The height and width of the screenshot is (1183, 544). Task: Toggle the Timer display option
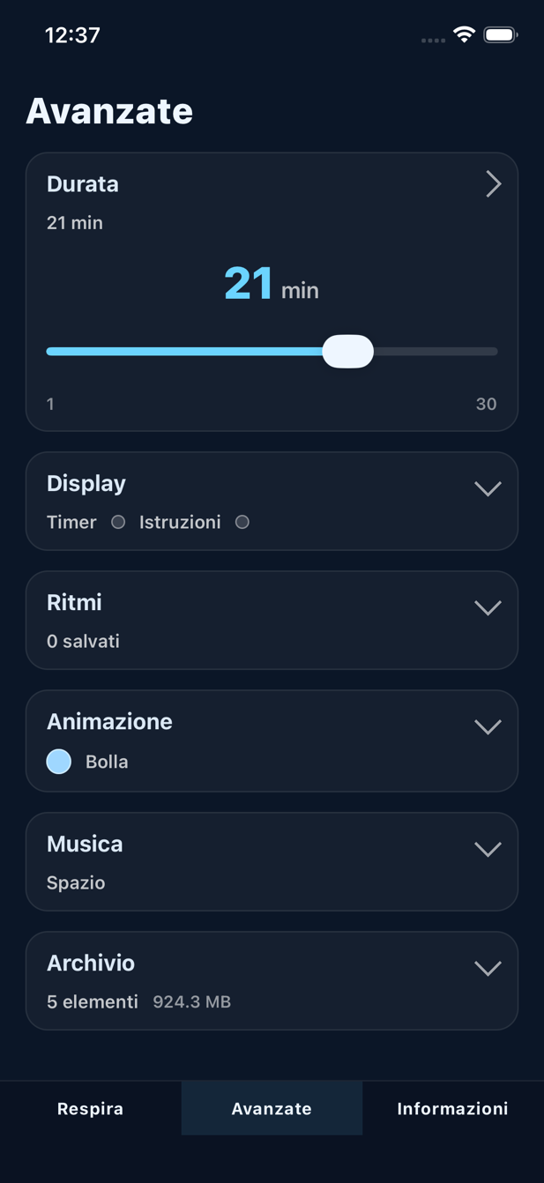pyautogui.click(x=118, y=522)
